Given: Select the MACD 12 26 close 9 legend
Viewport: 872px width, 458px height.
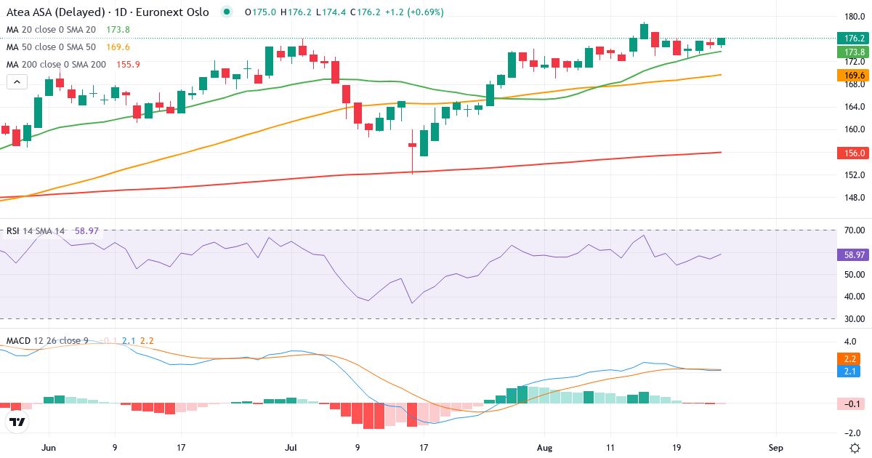Looking at the screenshot, I should pos(47,340).
